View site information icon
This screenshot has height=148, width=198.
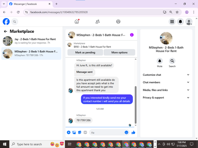(x=27, y=12)
